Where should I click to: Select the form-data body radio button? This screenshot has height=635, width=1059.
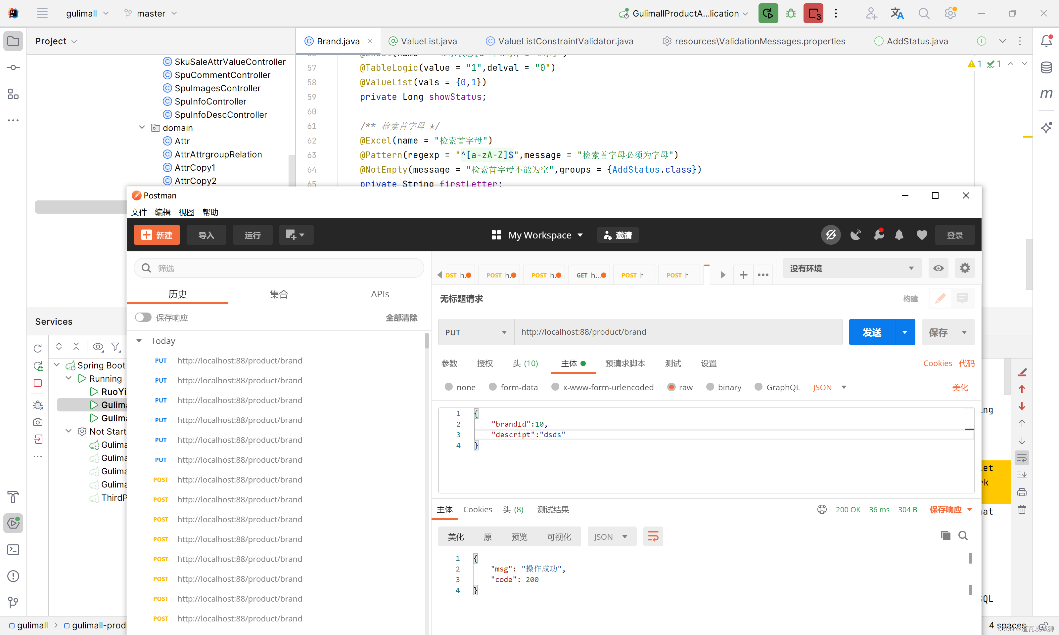[493, 387]
